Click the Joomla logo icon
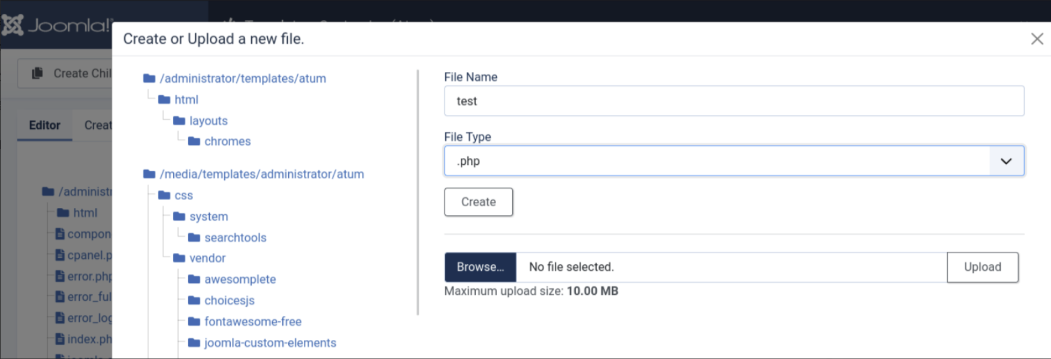 click(13, 25)
